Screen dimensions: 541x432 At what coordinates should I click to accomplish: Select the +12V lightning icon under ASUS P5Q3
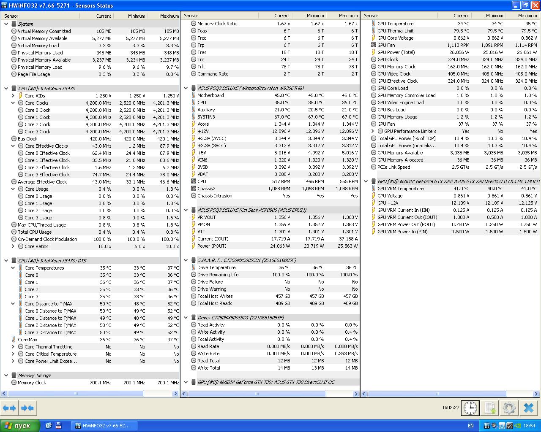point(194,131)
